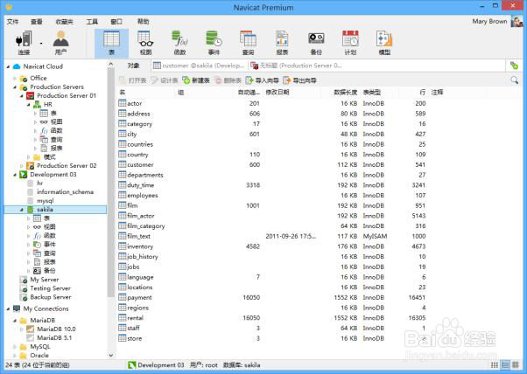Open the Connection (连接) tool
527x374 pixels.
click(25, 43)
